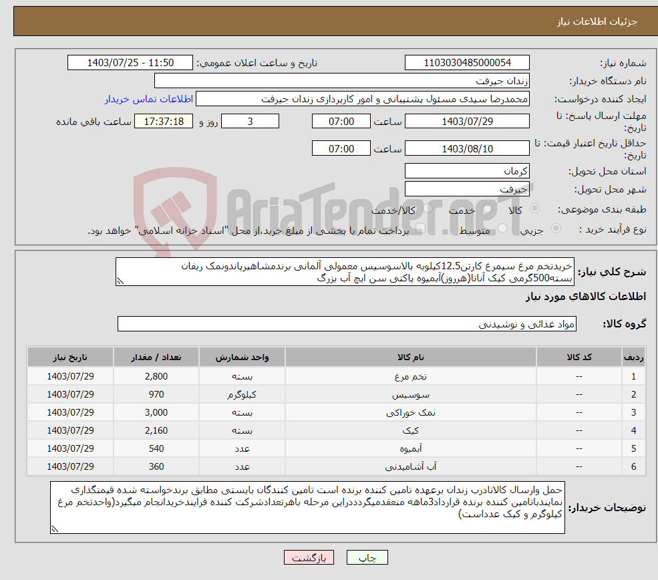
Task: Select the جزیی purchase type radio
Action: [x=556, y=229]
